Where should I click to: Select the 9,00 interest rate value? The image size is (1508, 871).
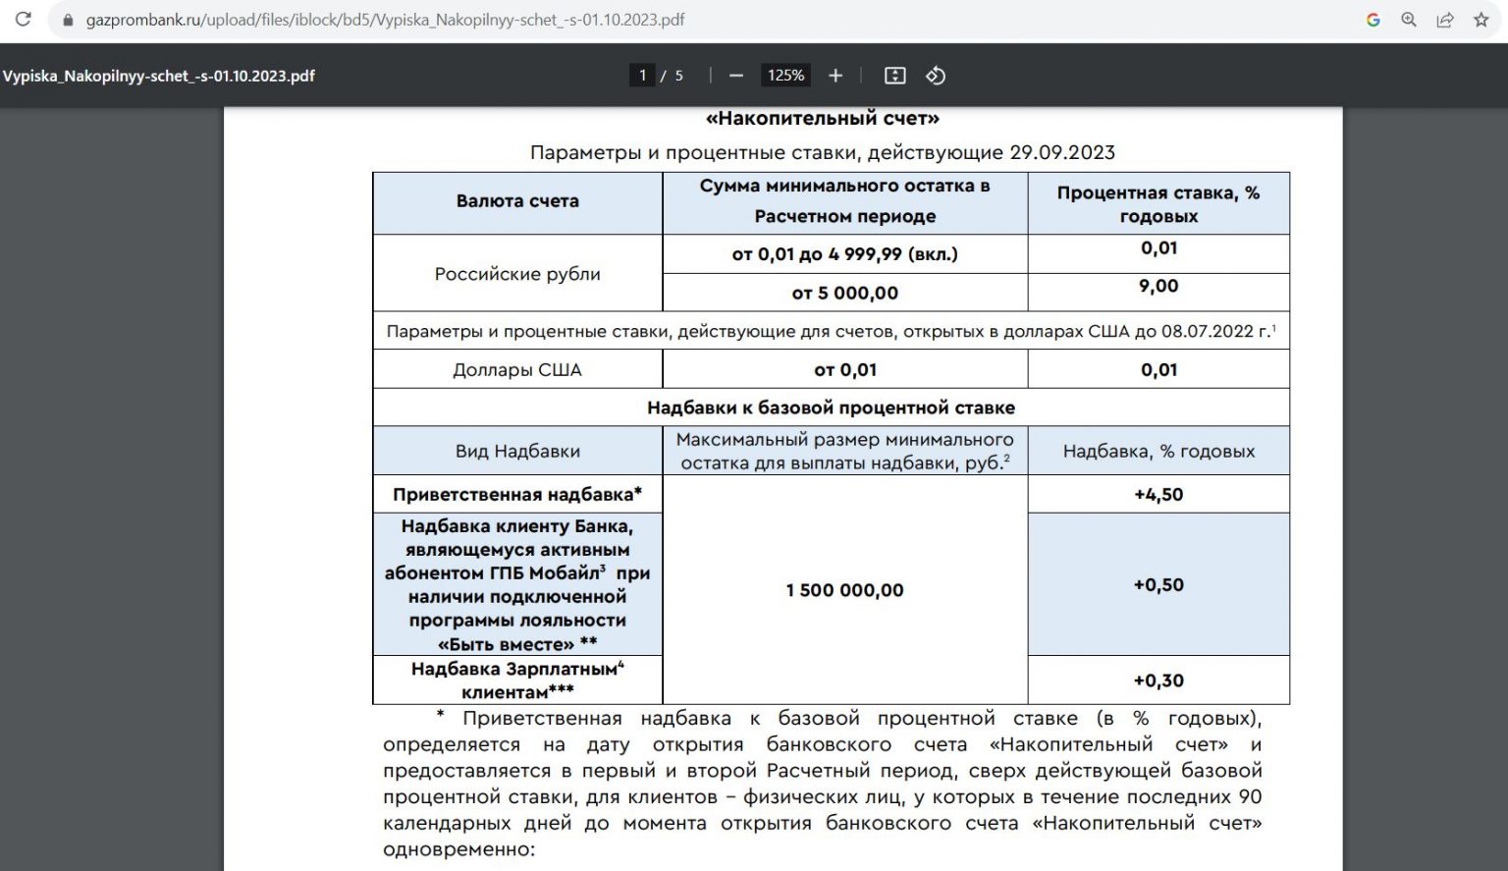coord(1158,287)
